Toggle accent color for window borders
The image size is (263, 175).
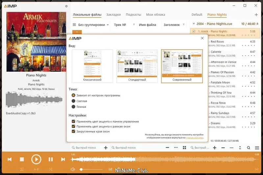101,127
